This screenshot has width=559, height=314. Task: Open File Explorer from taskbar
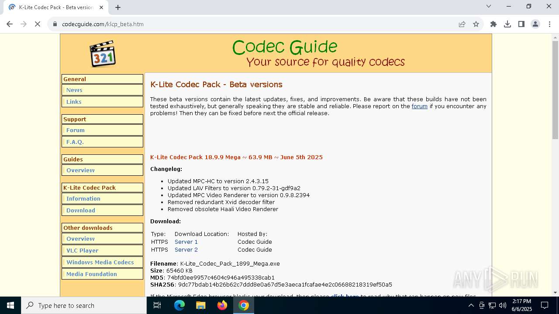[201, 305]
